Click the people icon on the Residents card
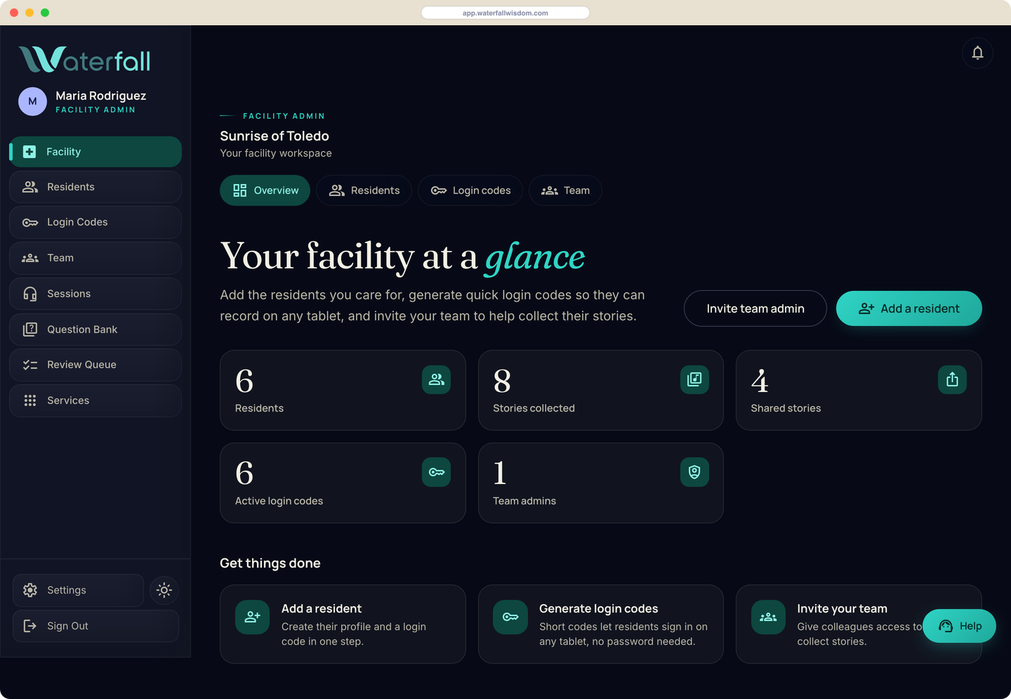Viewport: 1011px width, 699px height. (x=437, y=379)
